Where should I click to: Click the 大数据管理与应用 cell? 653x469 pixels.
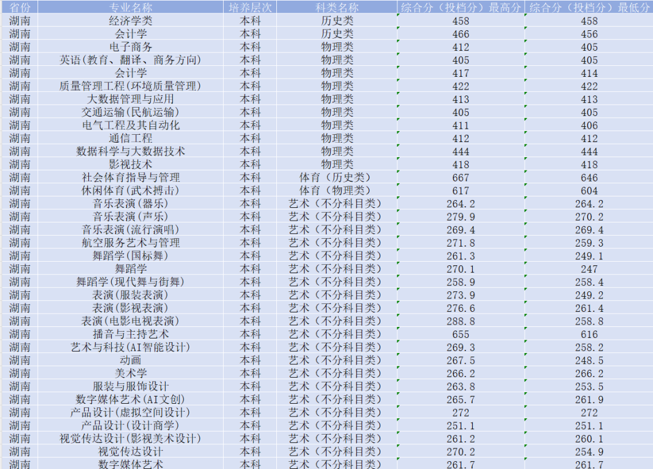(131, 99)
